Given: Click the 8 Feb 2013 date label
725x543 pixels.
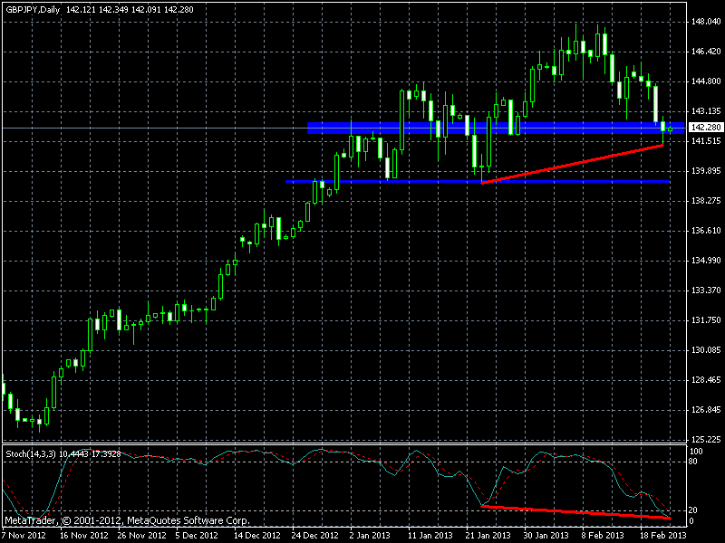Looking at the screenshot, I should tap(603, 536).
